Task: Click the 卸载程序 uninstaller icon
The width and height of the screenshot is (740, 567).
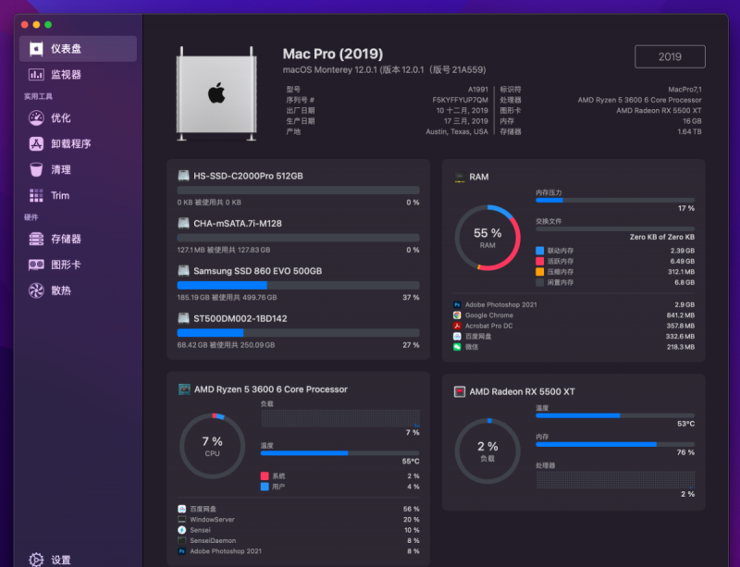Action: click(x=36, y=143)
